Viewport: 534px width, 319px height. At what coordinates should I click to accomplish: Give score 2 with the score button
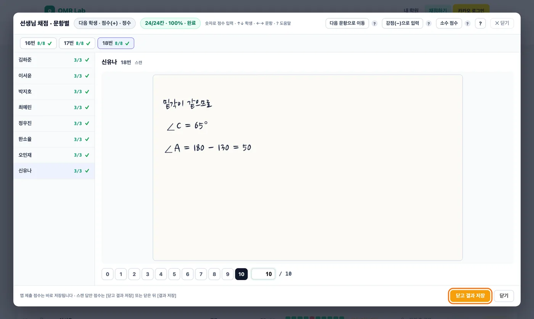[134, 274]
